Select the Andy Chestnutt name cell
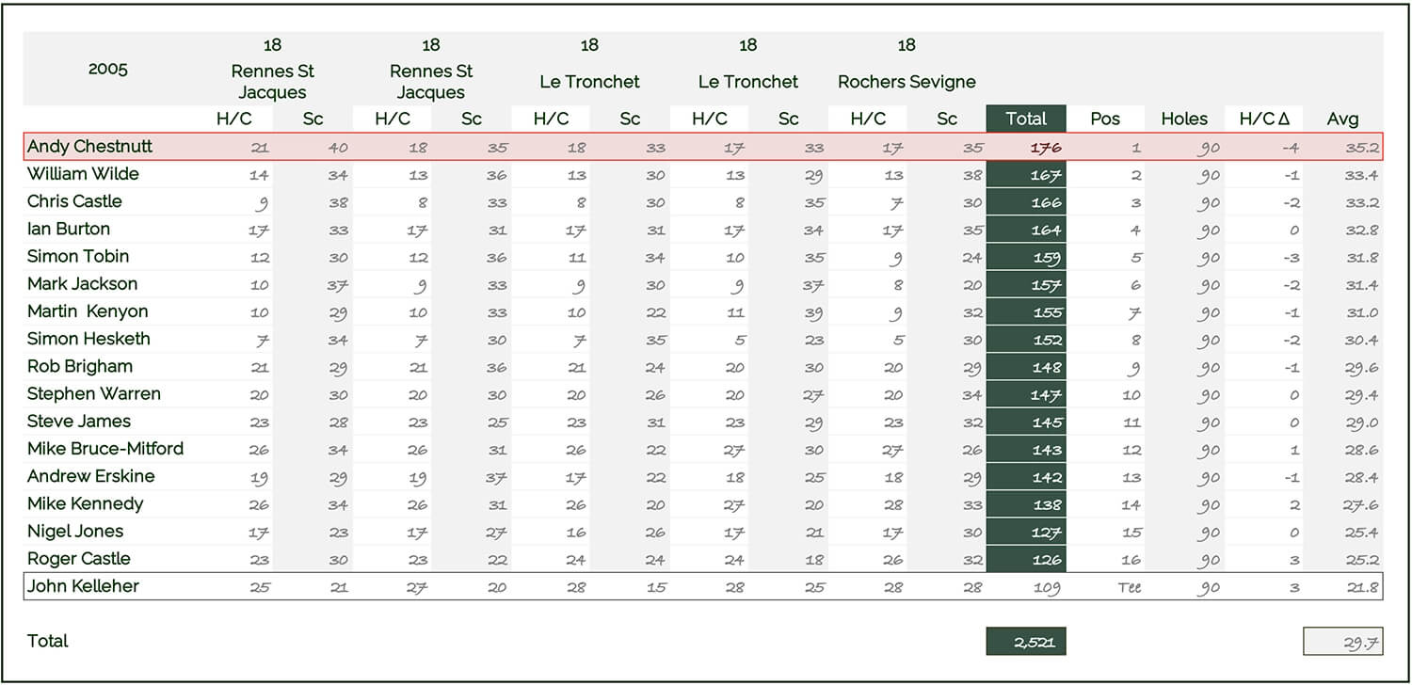 click(x=89, y=147)
